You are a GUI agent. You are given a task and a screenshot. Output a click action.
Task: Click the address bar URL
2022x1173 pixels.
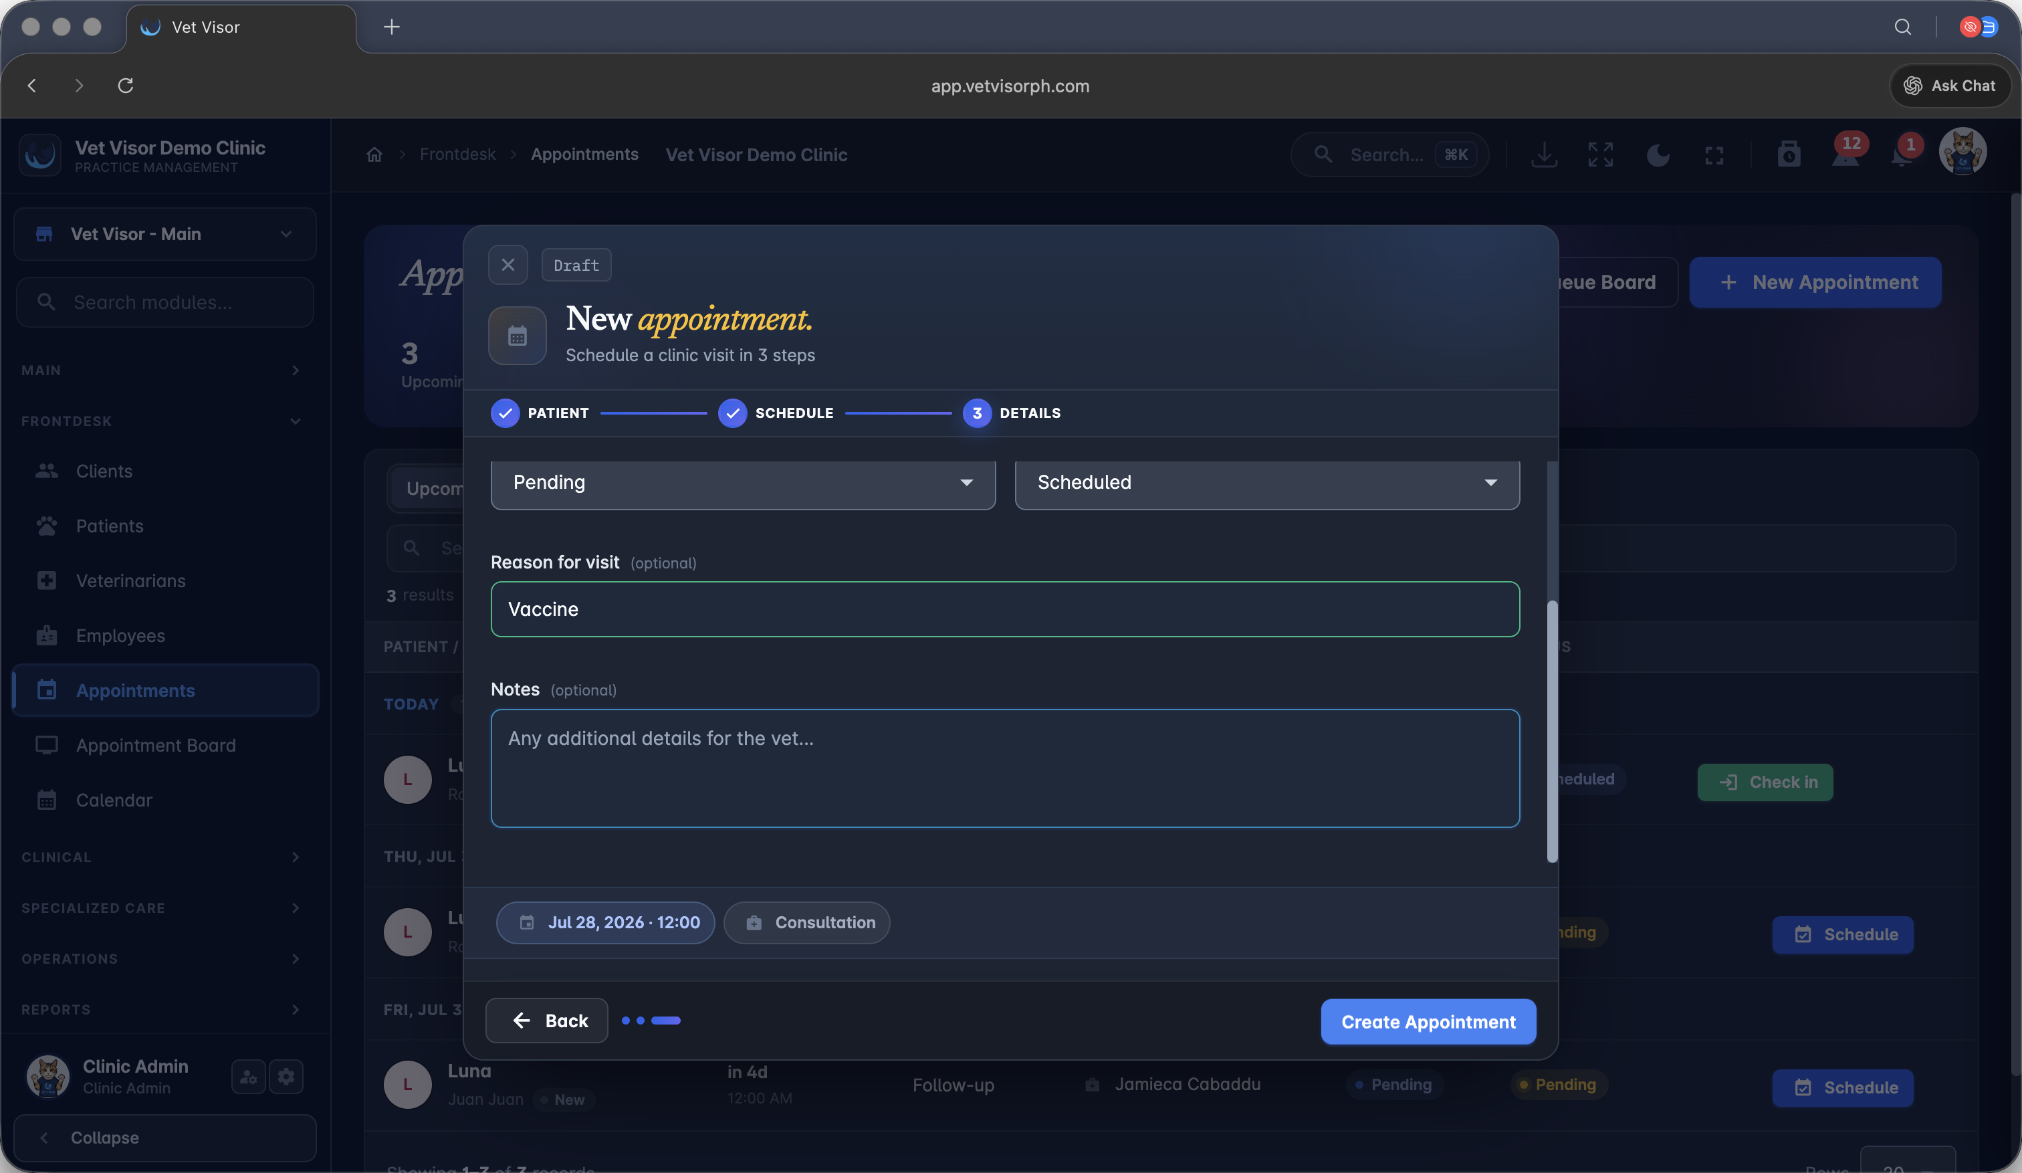point(1010,86)
